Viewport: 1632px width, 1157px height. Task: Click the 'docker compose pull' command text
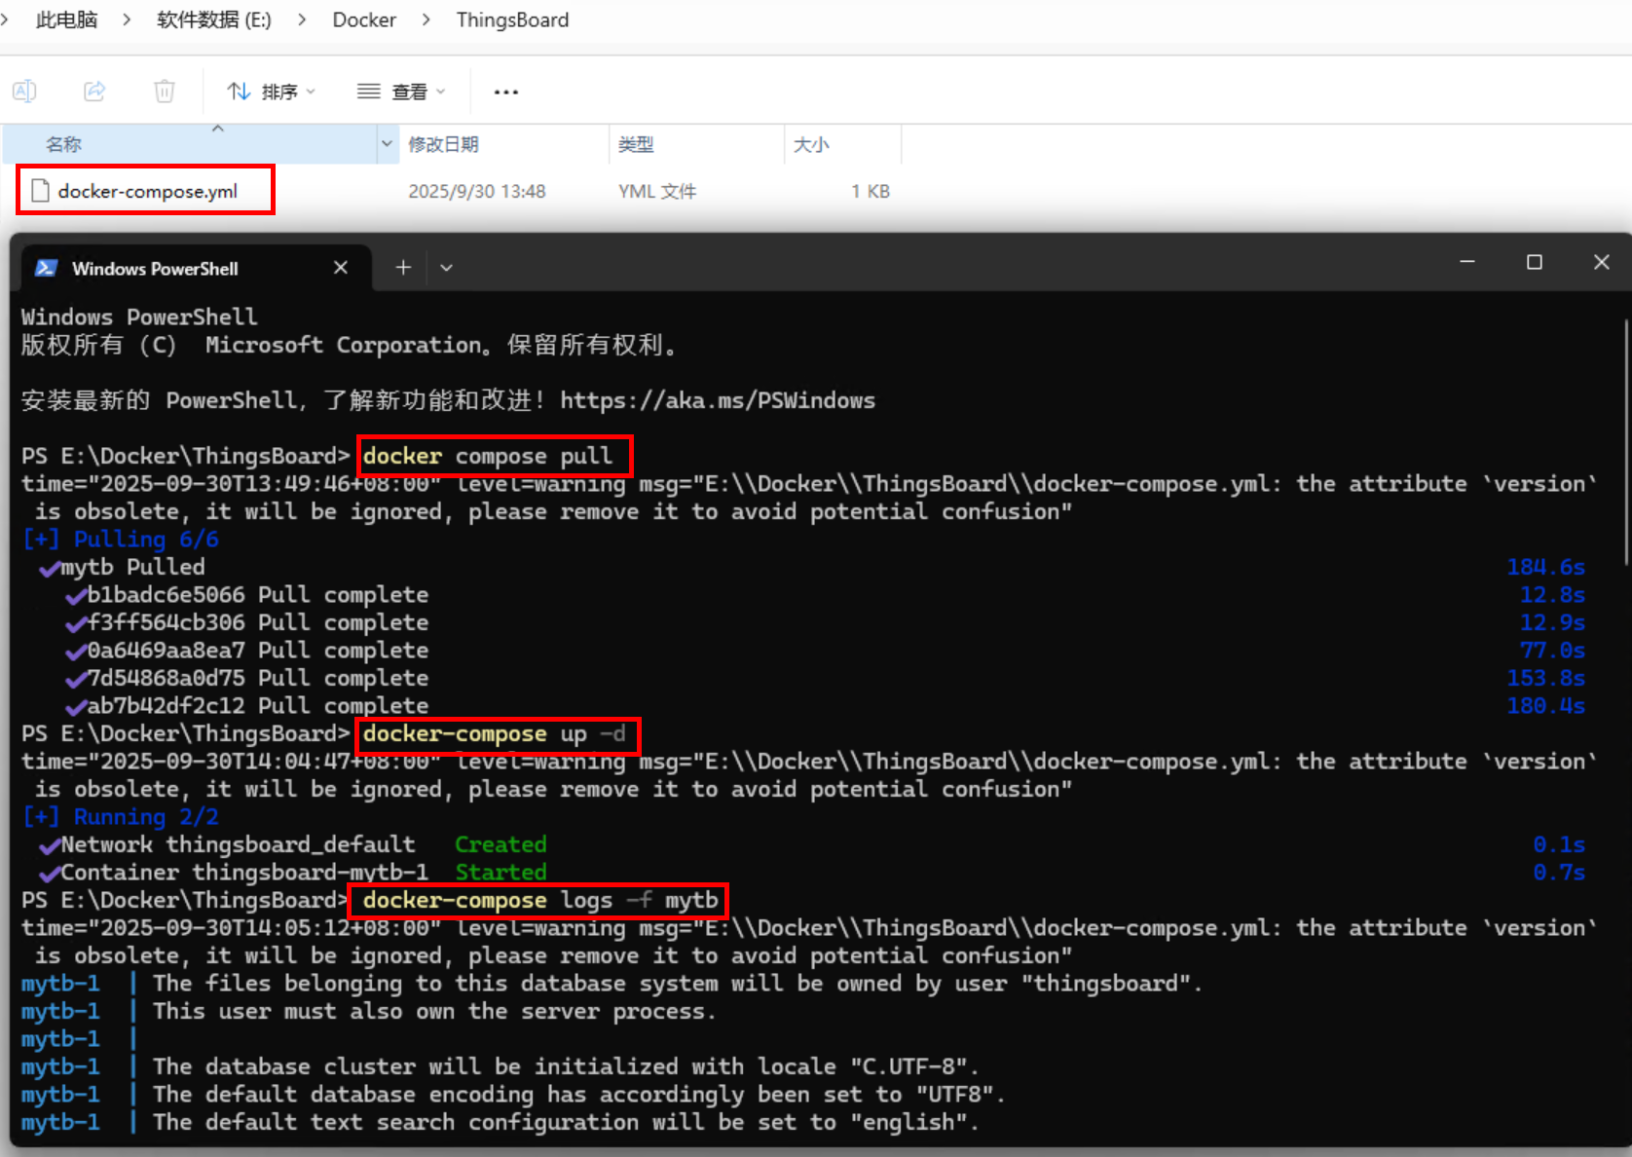[x=488, y=456]
